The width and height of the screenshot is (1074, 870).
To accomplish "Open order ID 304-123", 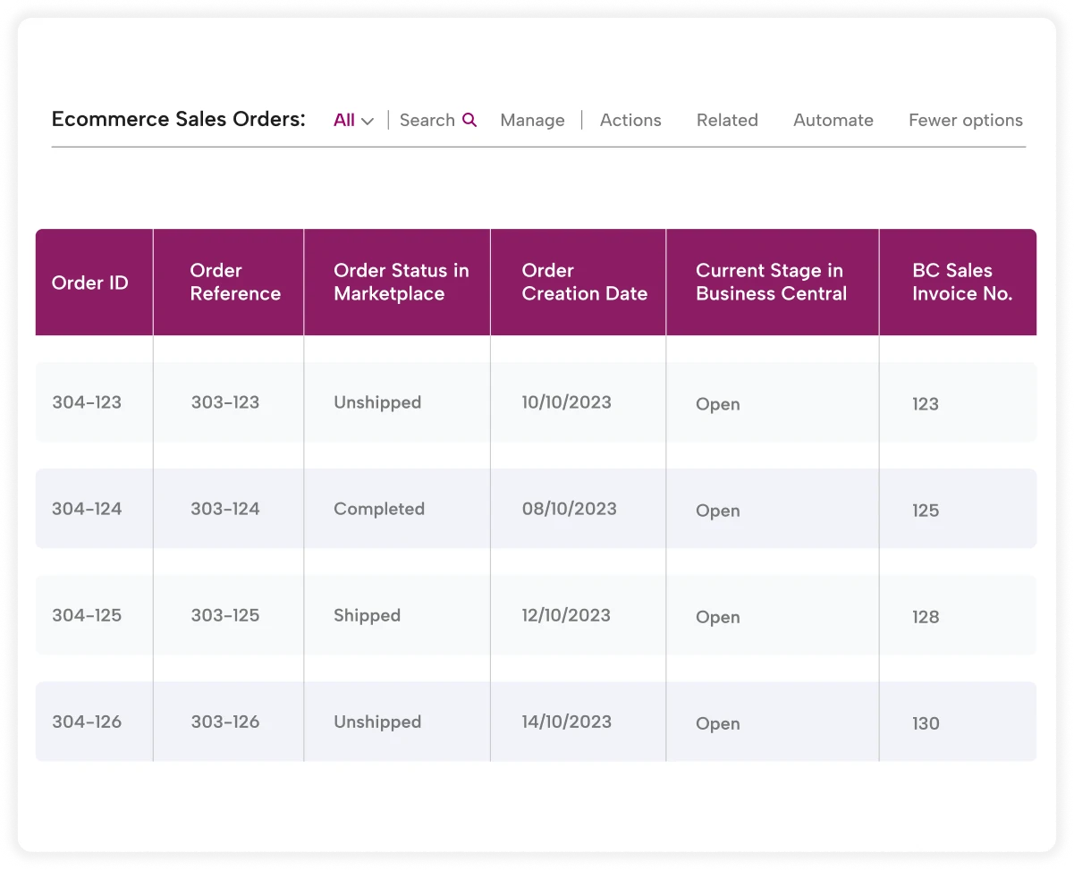I will [87, 402].
